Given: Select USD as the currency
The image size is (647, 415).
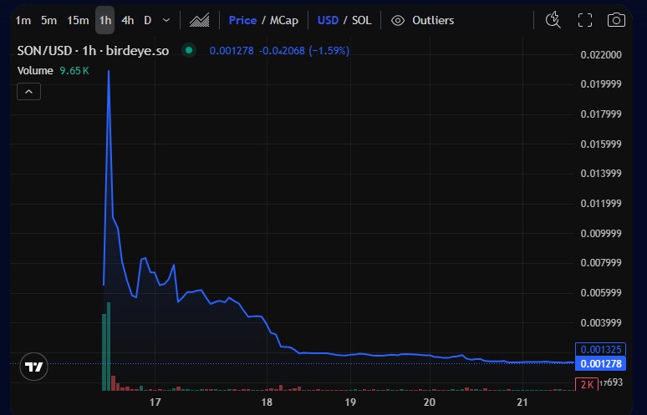Looking at the screenshot, I should [x=328, y=20].
